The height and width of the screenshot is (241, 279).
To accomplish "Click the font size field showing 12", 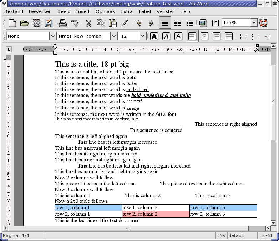I will 129,36.
